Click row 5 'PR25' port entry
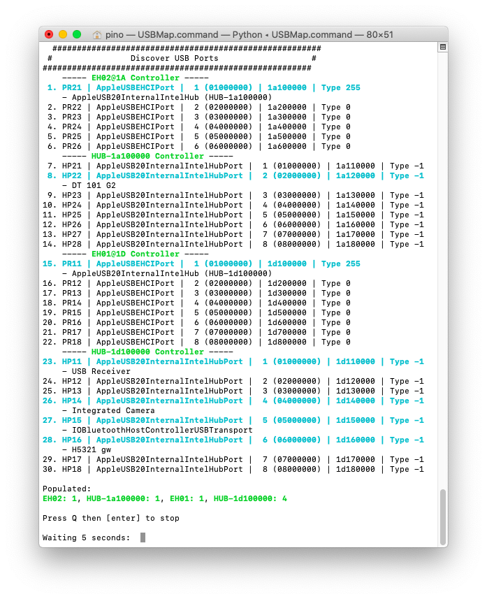The width and height of the screenshot is (487, 599). pyautogui.click(x=198, y=136)
